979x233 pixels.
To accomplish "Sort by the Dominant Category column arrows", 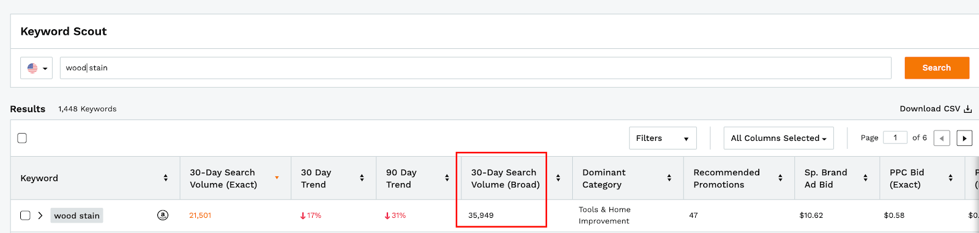I will pos(669,178).
